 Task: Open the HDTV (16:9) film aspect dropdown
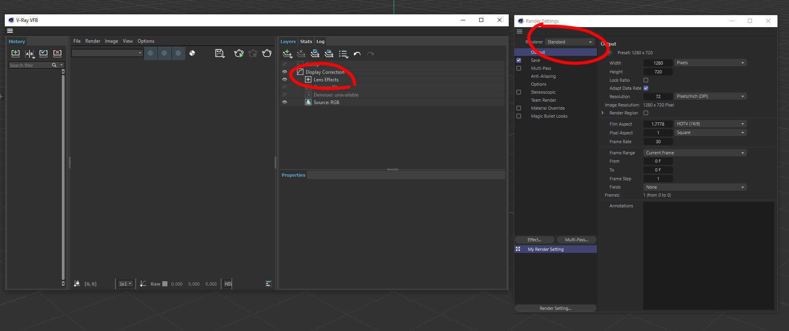[710, 124]
